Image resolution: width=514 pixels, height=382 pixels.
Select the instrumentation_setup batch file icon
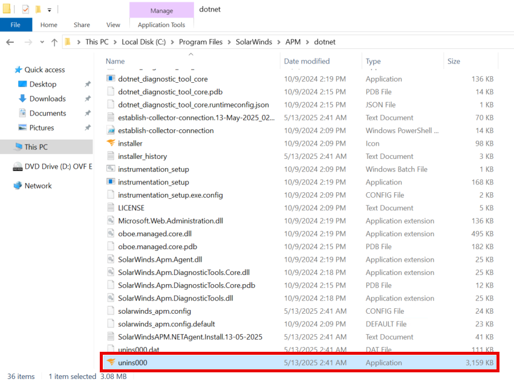[x=111, y=169]
